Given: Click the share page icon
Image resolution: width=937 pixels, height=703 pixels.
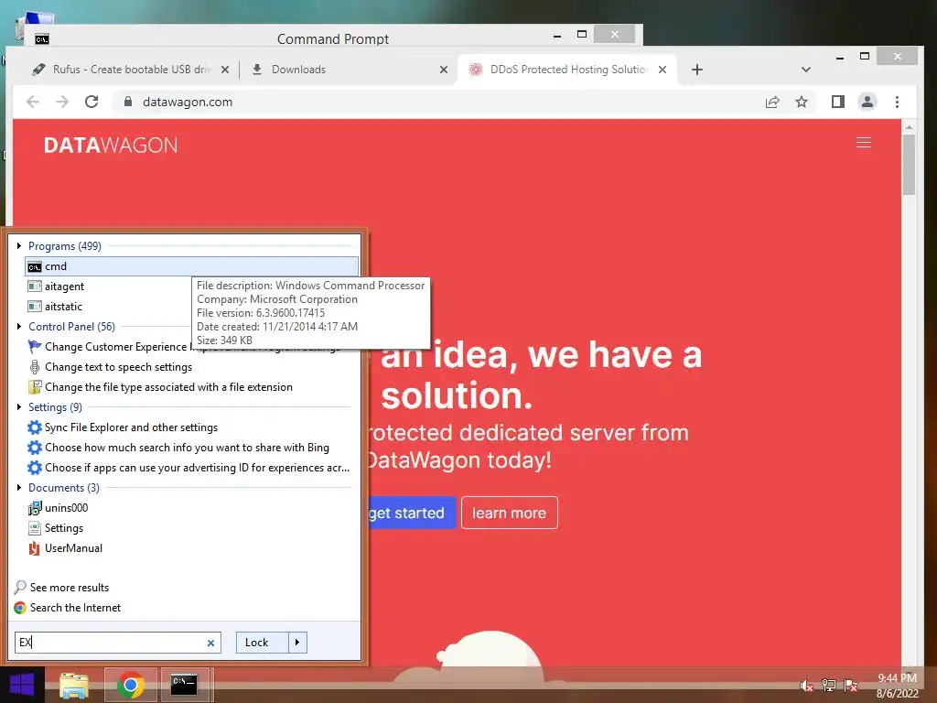Looking at the screenshot, I should click(772, 103).
